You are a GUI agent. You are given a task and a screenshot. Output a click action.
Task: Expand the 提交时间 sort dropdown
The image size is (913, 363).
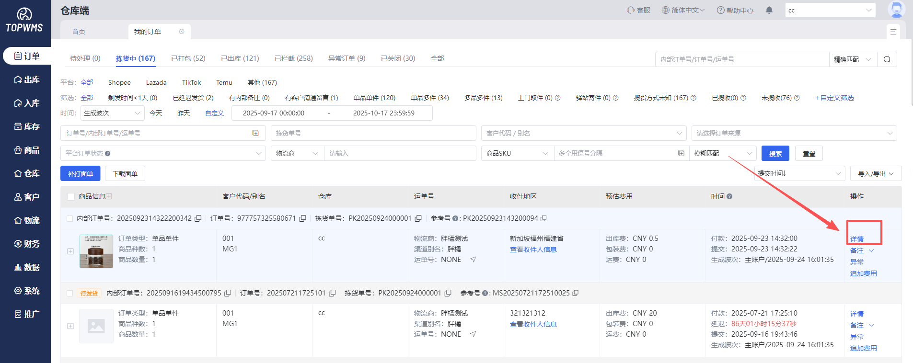pos(799,173)
